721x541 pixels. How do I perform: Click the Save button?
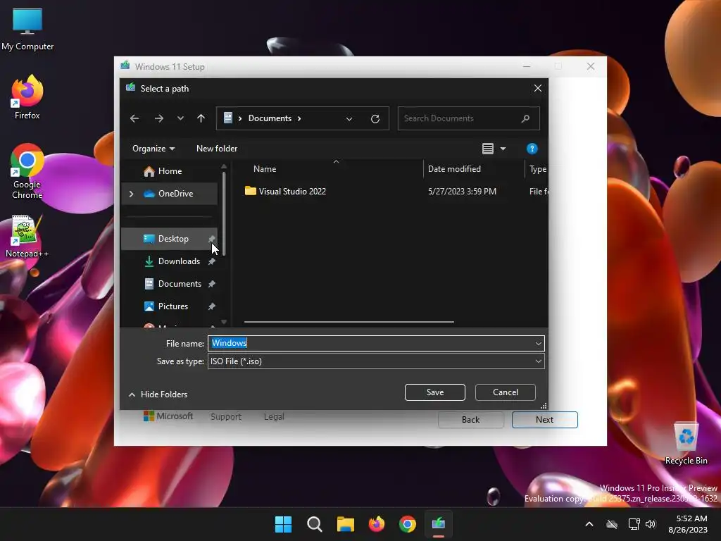click(435, 392)
